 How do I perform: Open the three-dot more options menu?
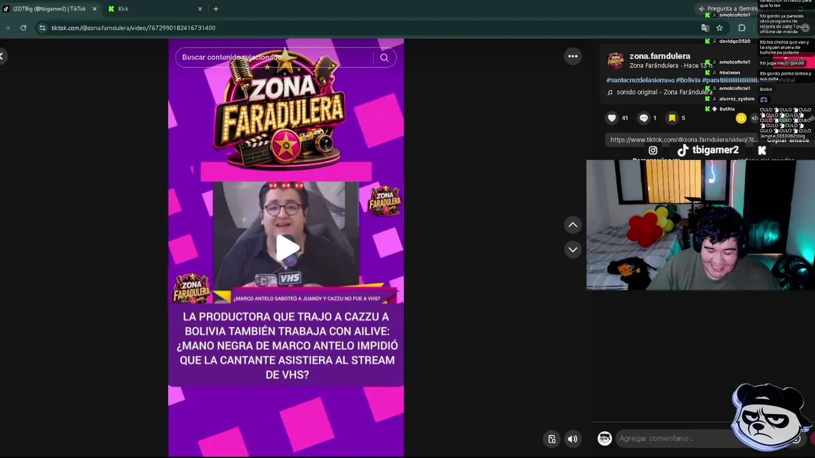tap(573, 56)
